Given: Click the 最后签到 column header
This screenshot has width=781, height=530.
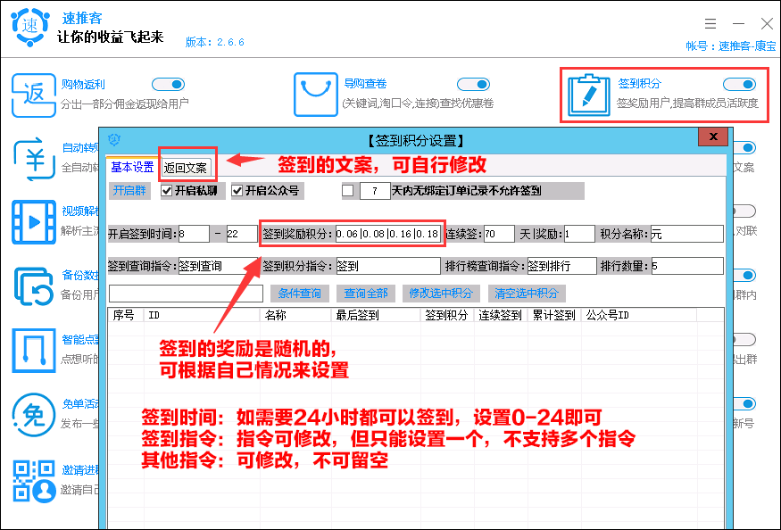Looking at the screenshot, I should point(376,315).
